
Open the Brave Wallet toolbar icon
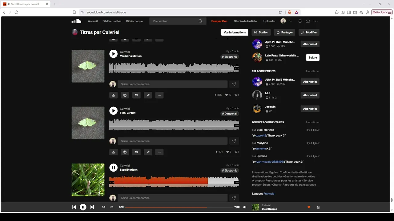click(355, 12)
